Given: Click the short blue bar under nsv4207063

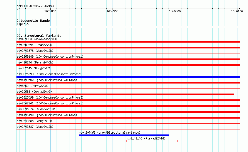Looking at the screenshot, I should (124, 135).
